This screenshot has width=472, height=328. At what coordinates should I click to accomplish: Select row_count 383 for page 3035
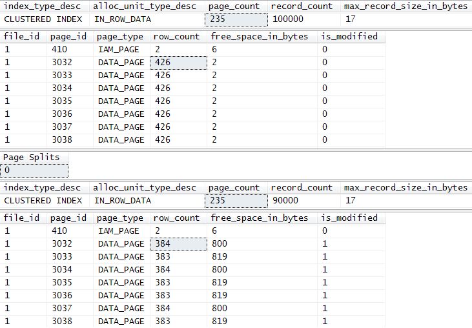pos(178,283)
